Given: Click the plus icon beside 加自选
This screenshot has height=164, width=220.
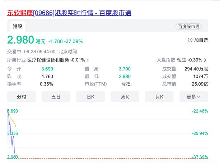Looking at the screenshot, I should [190, 40].
